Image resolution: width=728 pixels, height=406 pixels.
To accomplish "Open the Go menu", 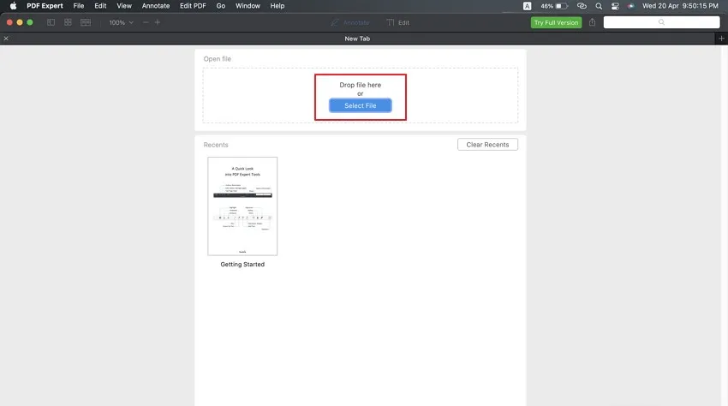I will coord(220,6).
